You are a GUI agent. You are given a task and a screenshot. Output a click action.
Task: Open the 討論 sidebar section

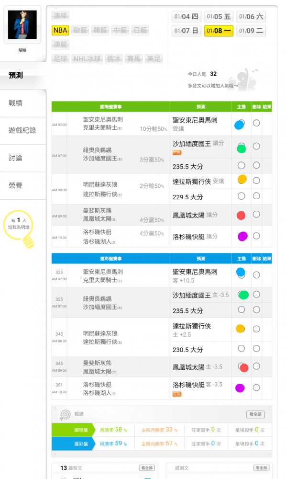(16, 158)
